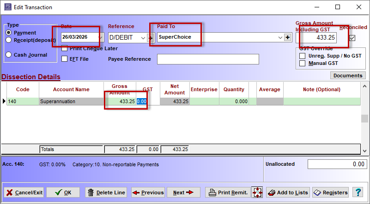
Task: Print the remittance advice
Action: click(x=227, y=192)
